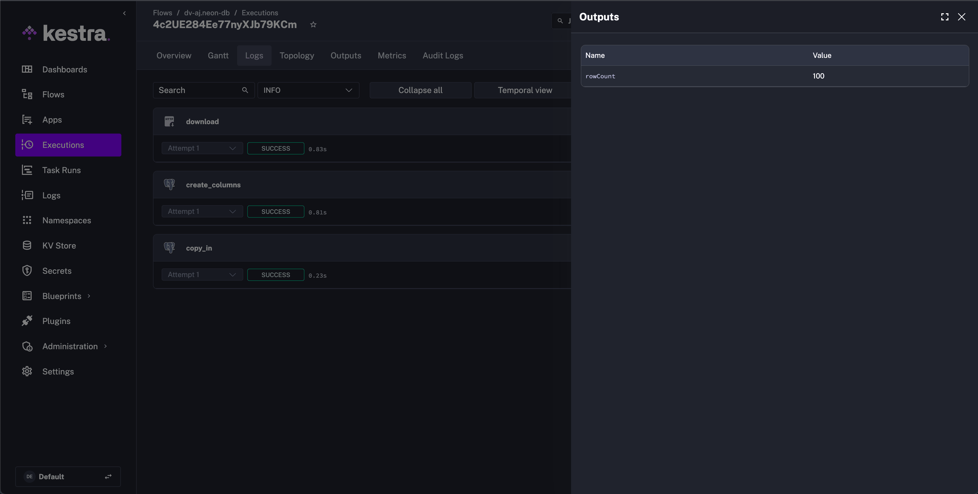Open Attempt 1 dropdown for download task
Screen dimensions: 978x494
coord(202,148)
